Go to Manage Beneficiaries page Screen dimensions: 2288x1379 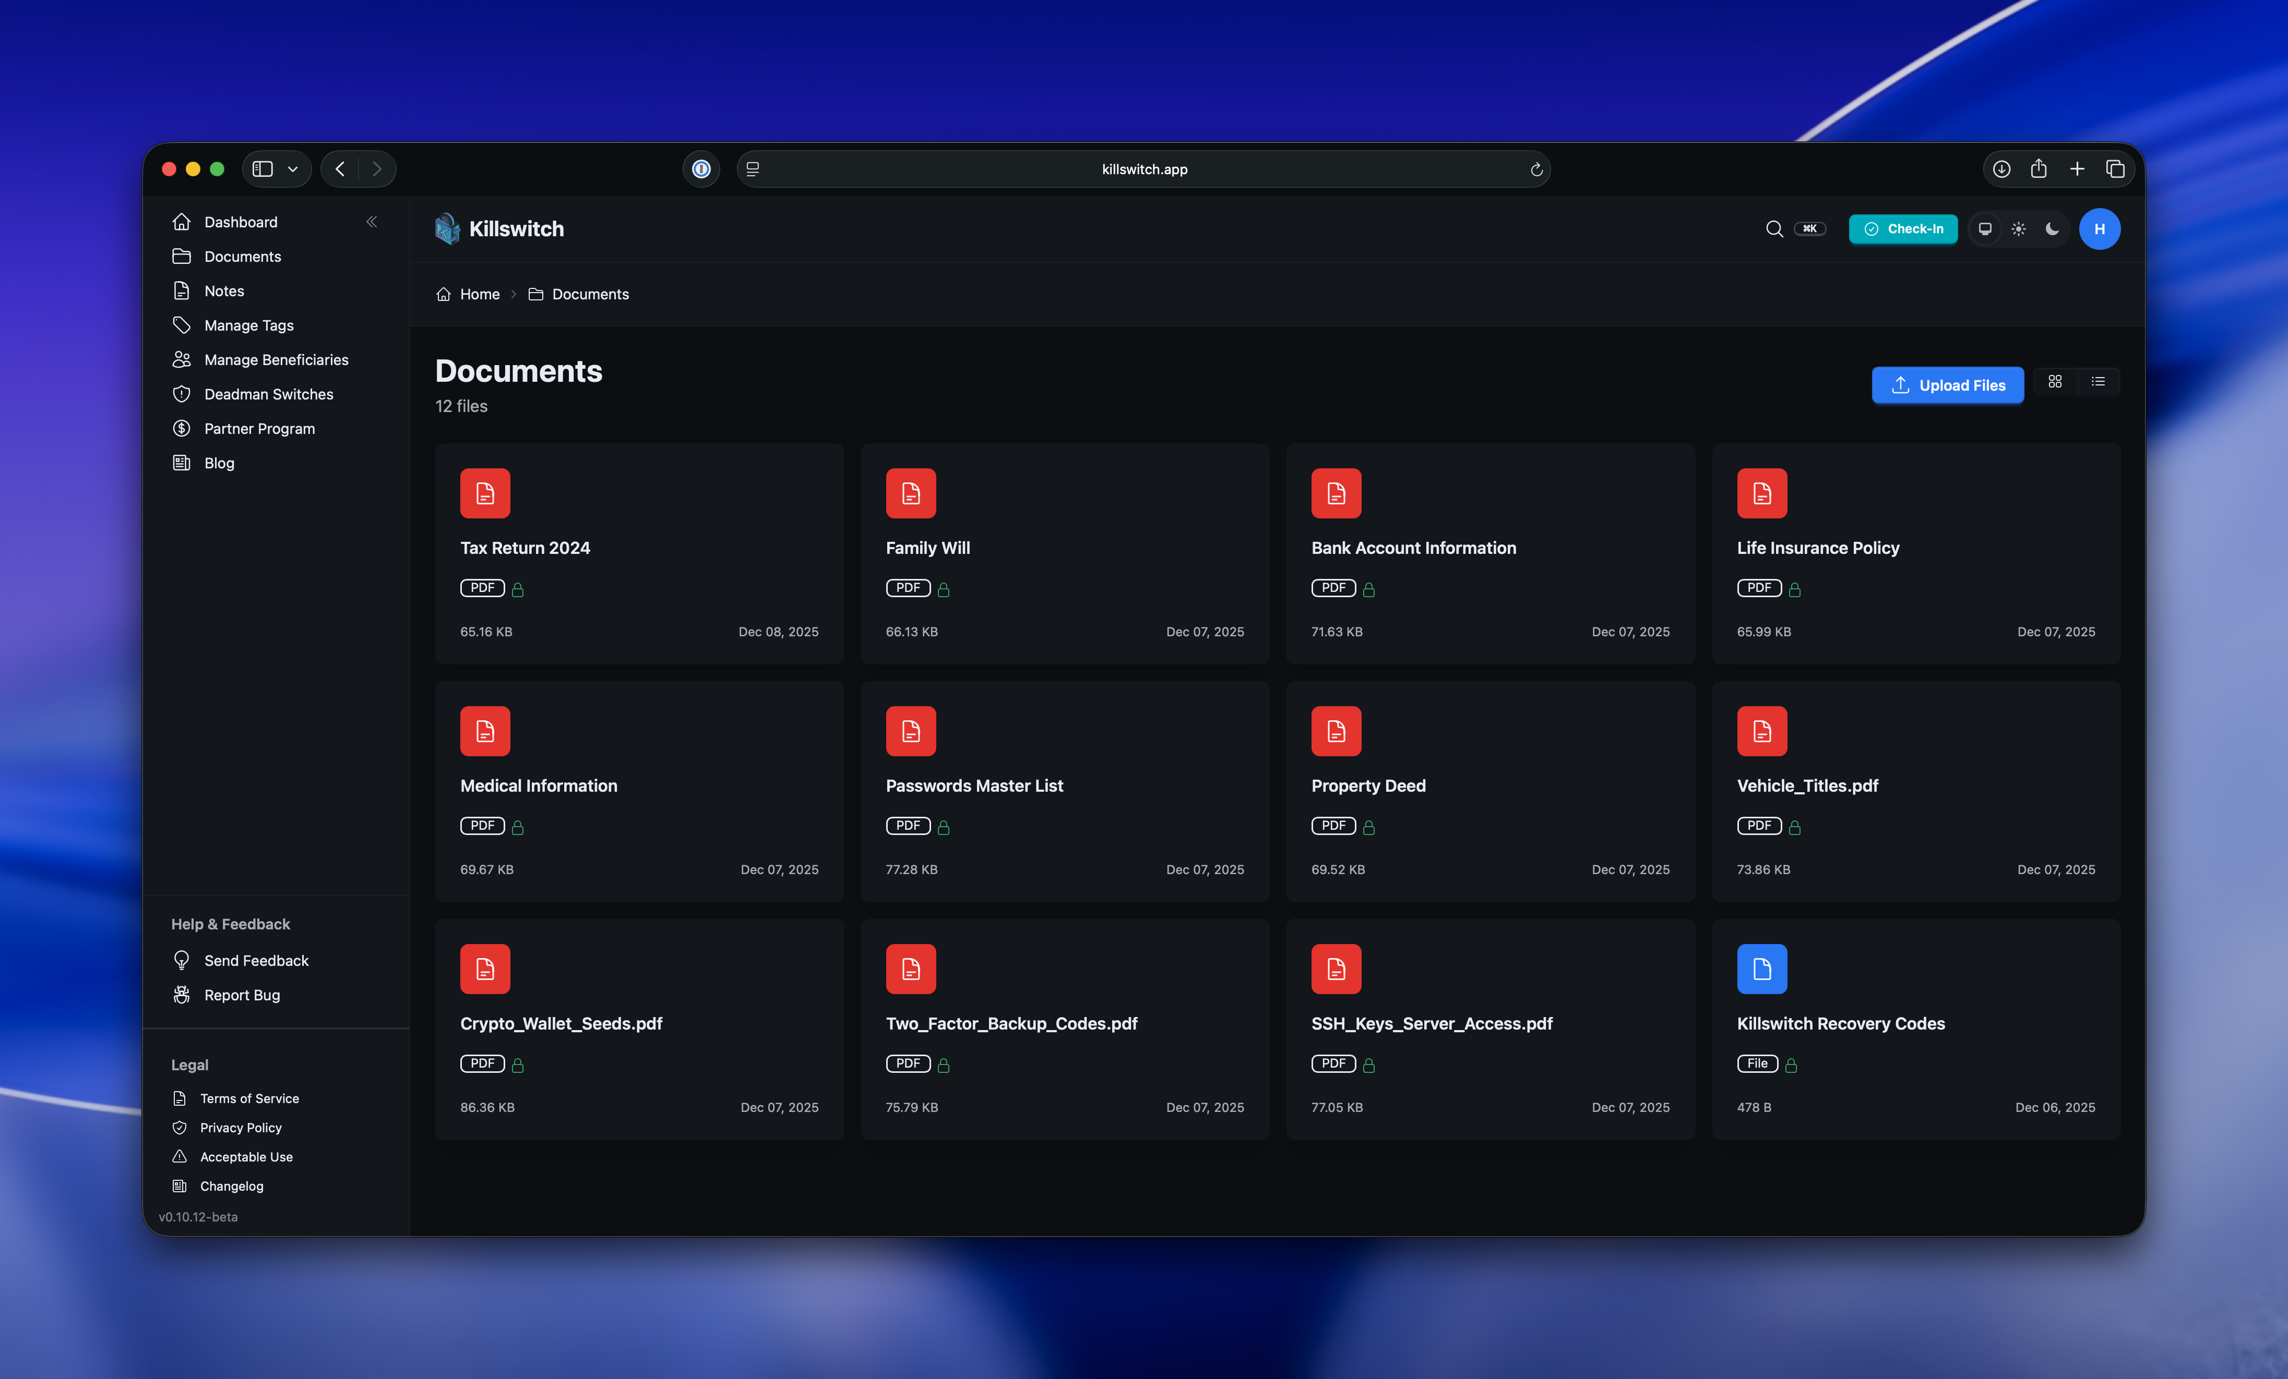(276, 360)
